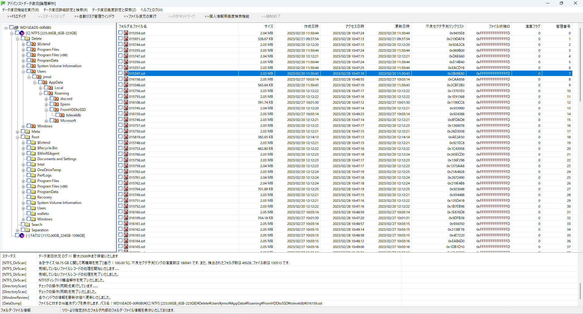
Task: Expand the Meta folder tree node
Action: [x=18, y=132]
